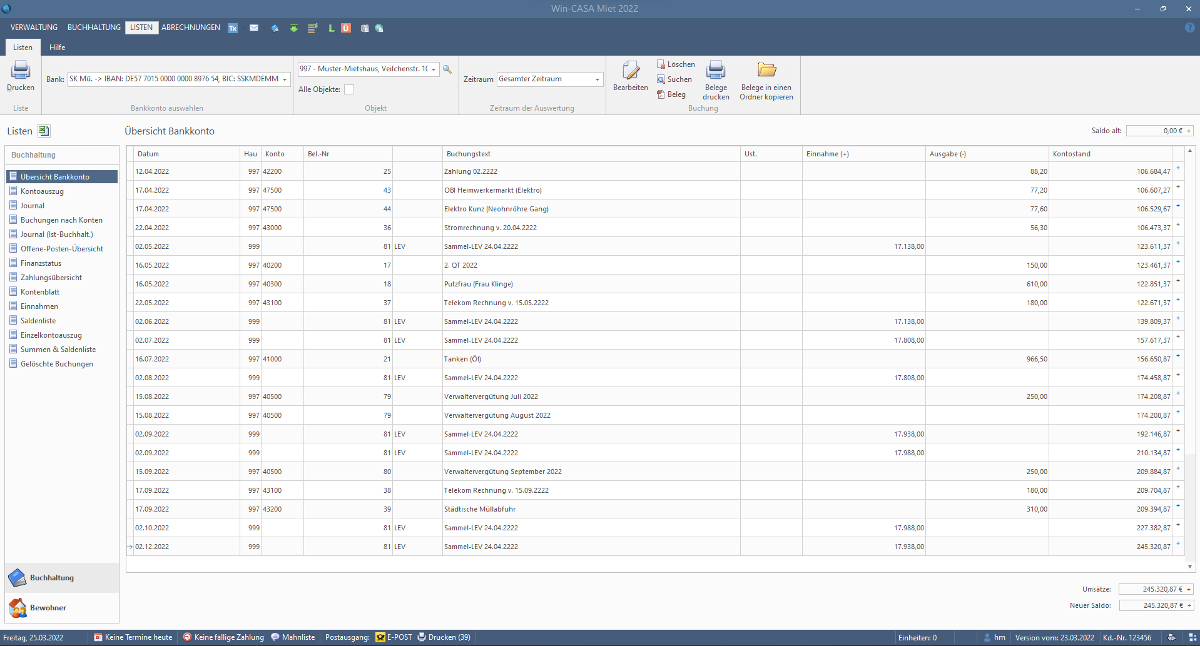Click the layout squares icon in the status bar
The width and height of the screenshot is (1200, 646).
pos(1192,637)
